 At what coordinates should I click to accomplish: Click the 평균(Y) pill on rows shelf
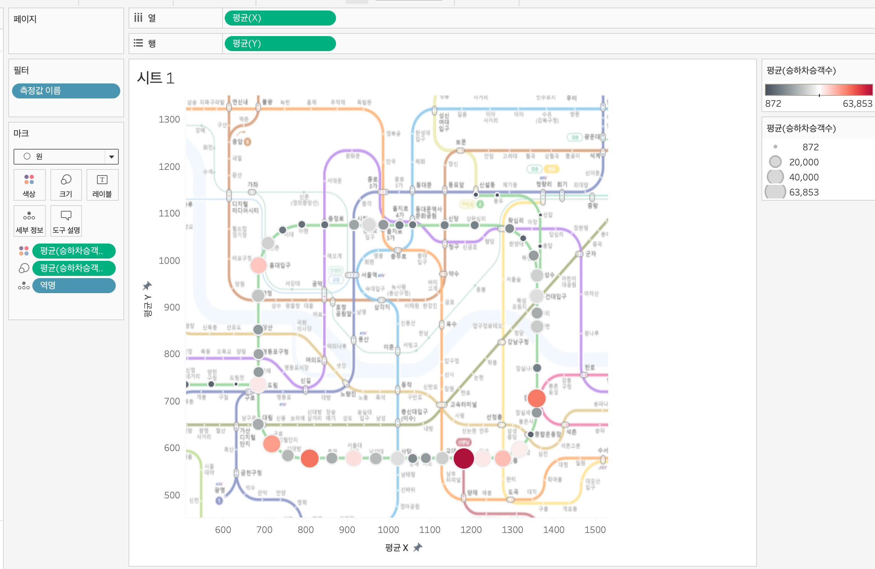280,44
